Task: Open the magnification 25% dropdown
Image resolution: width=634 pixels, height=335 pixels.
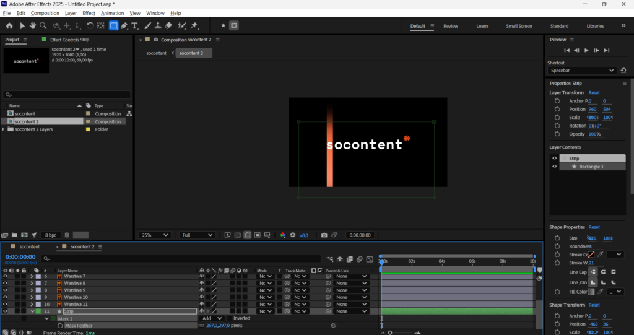Action: [154, 235]
